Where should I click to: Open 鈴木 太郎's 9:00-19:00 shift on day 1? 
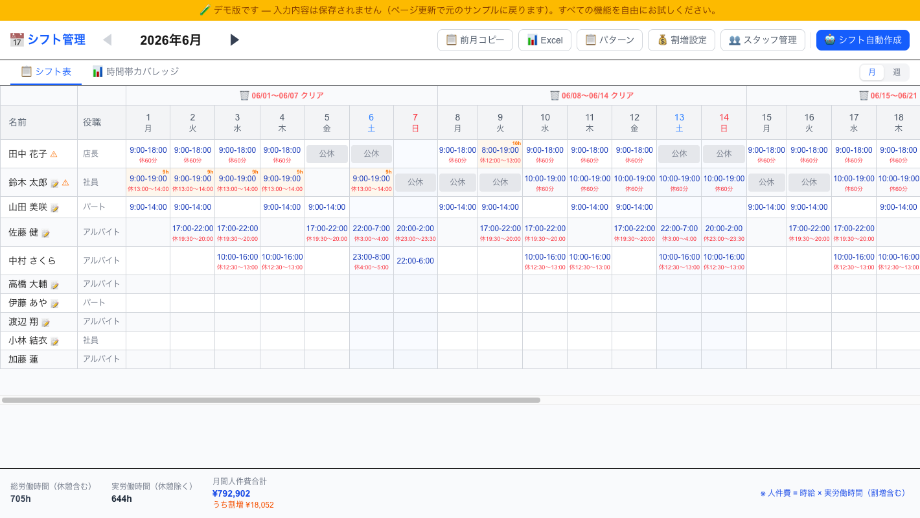(148, 183)
